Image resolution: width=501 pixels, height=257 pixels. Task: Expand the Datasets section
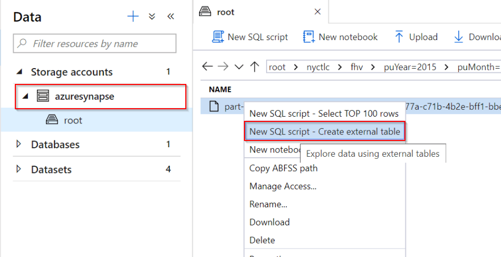19,169
